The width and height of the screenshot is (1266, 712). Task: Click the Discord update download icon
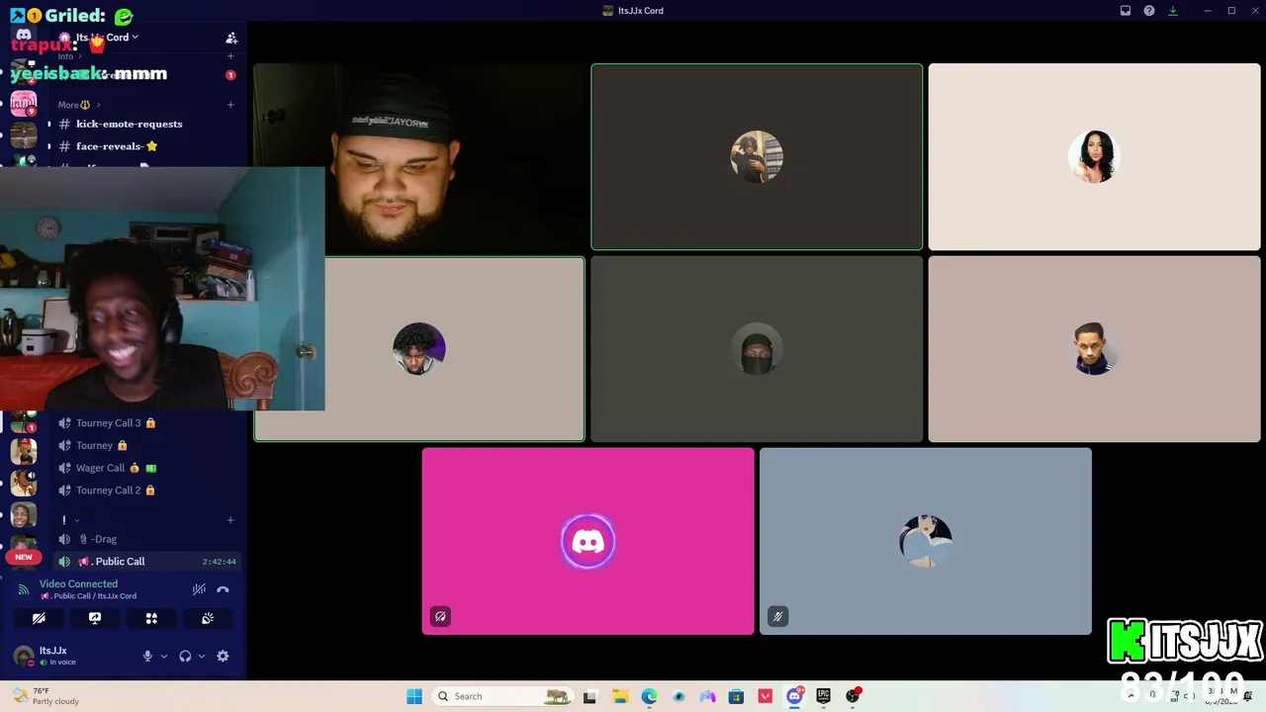pos(1173,11)
